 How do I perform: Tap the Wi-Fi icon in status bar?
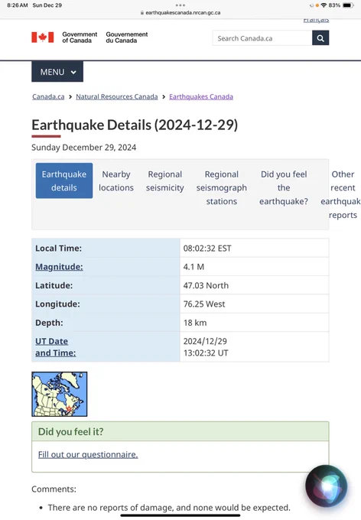[324, 5]
